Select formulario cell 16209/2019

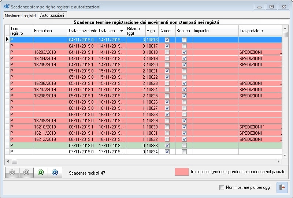pos(51,121)
